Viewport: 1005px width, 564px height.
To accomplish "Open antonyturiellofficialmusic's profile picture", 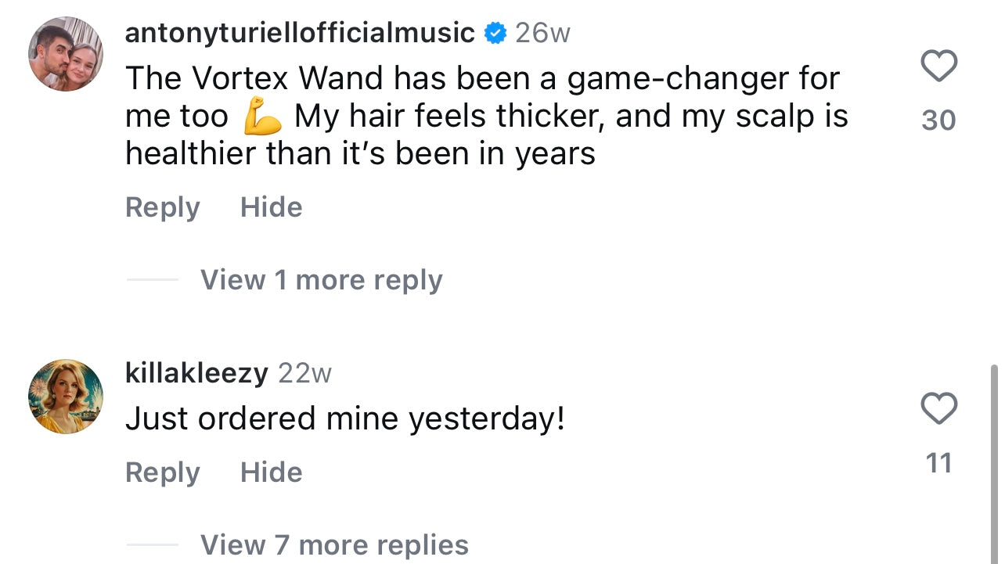I will (x=66, y=54).
